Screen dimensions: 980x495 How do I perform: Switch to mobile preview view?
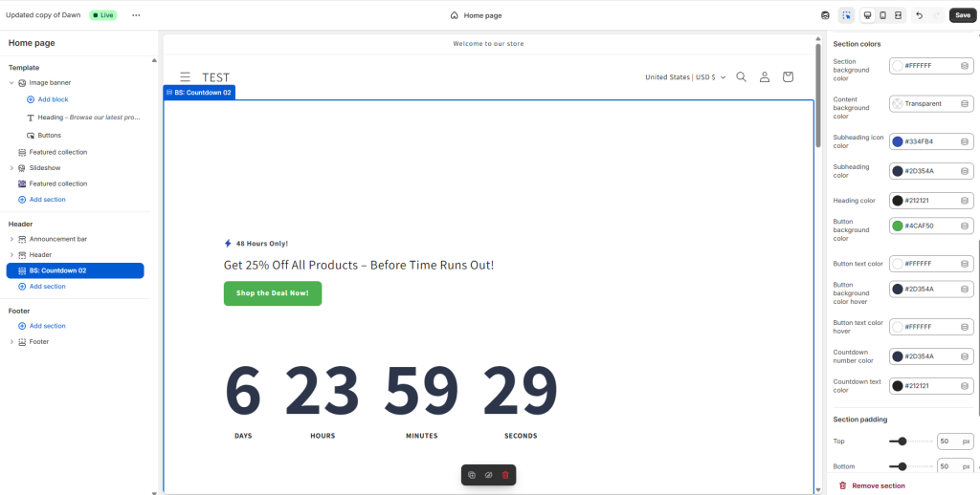tap(882, 15)
